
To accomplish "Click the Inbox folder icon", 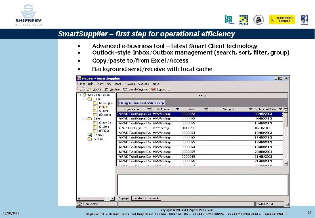I will click(x=90, y=99).
